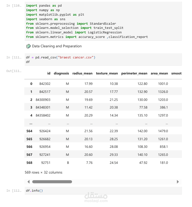Image resolution: width=192 pixels, height=207 pixels.
Task: Click inside the df.info() code cell
Action: [x=103, y=191]
